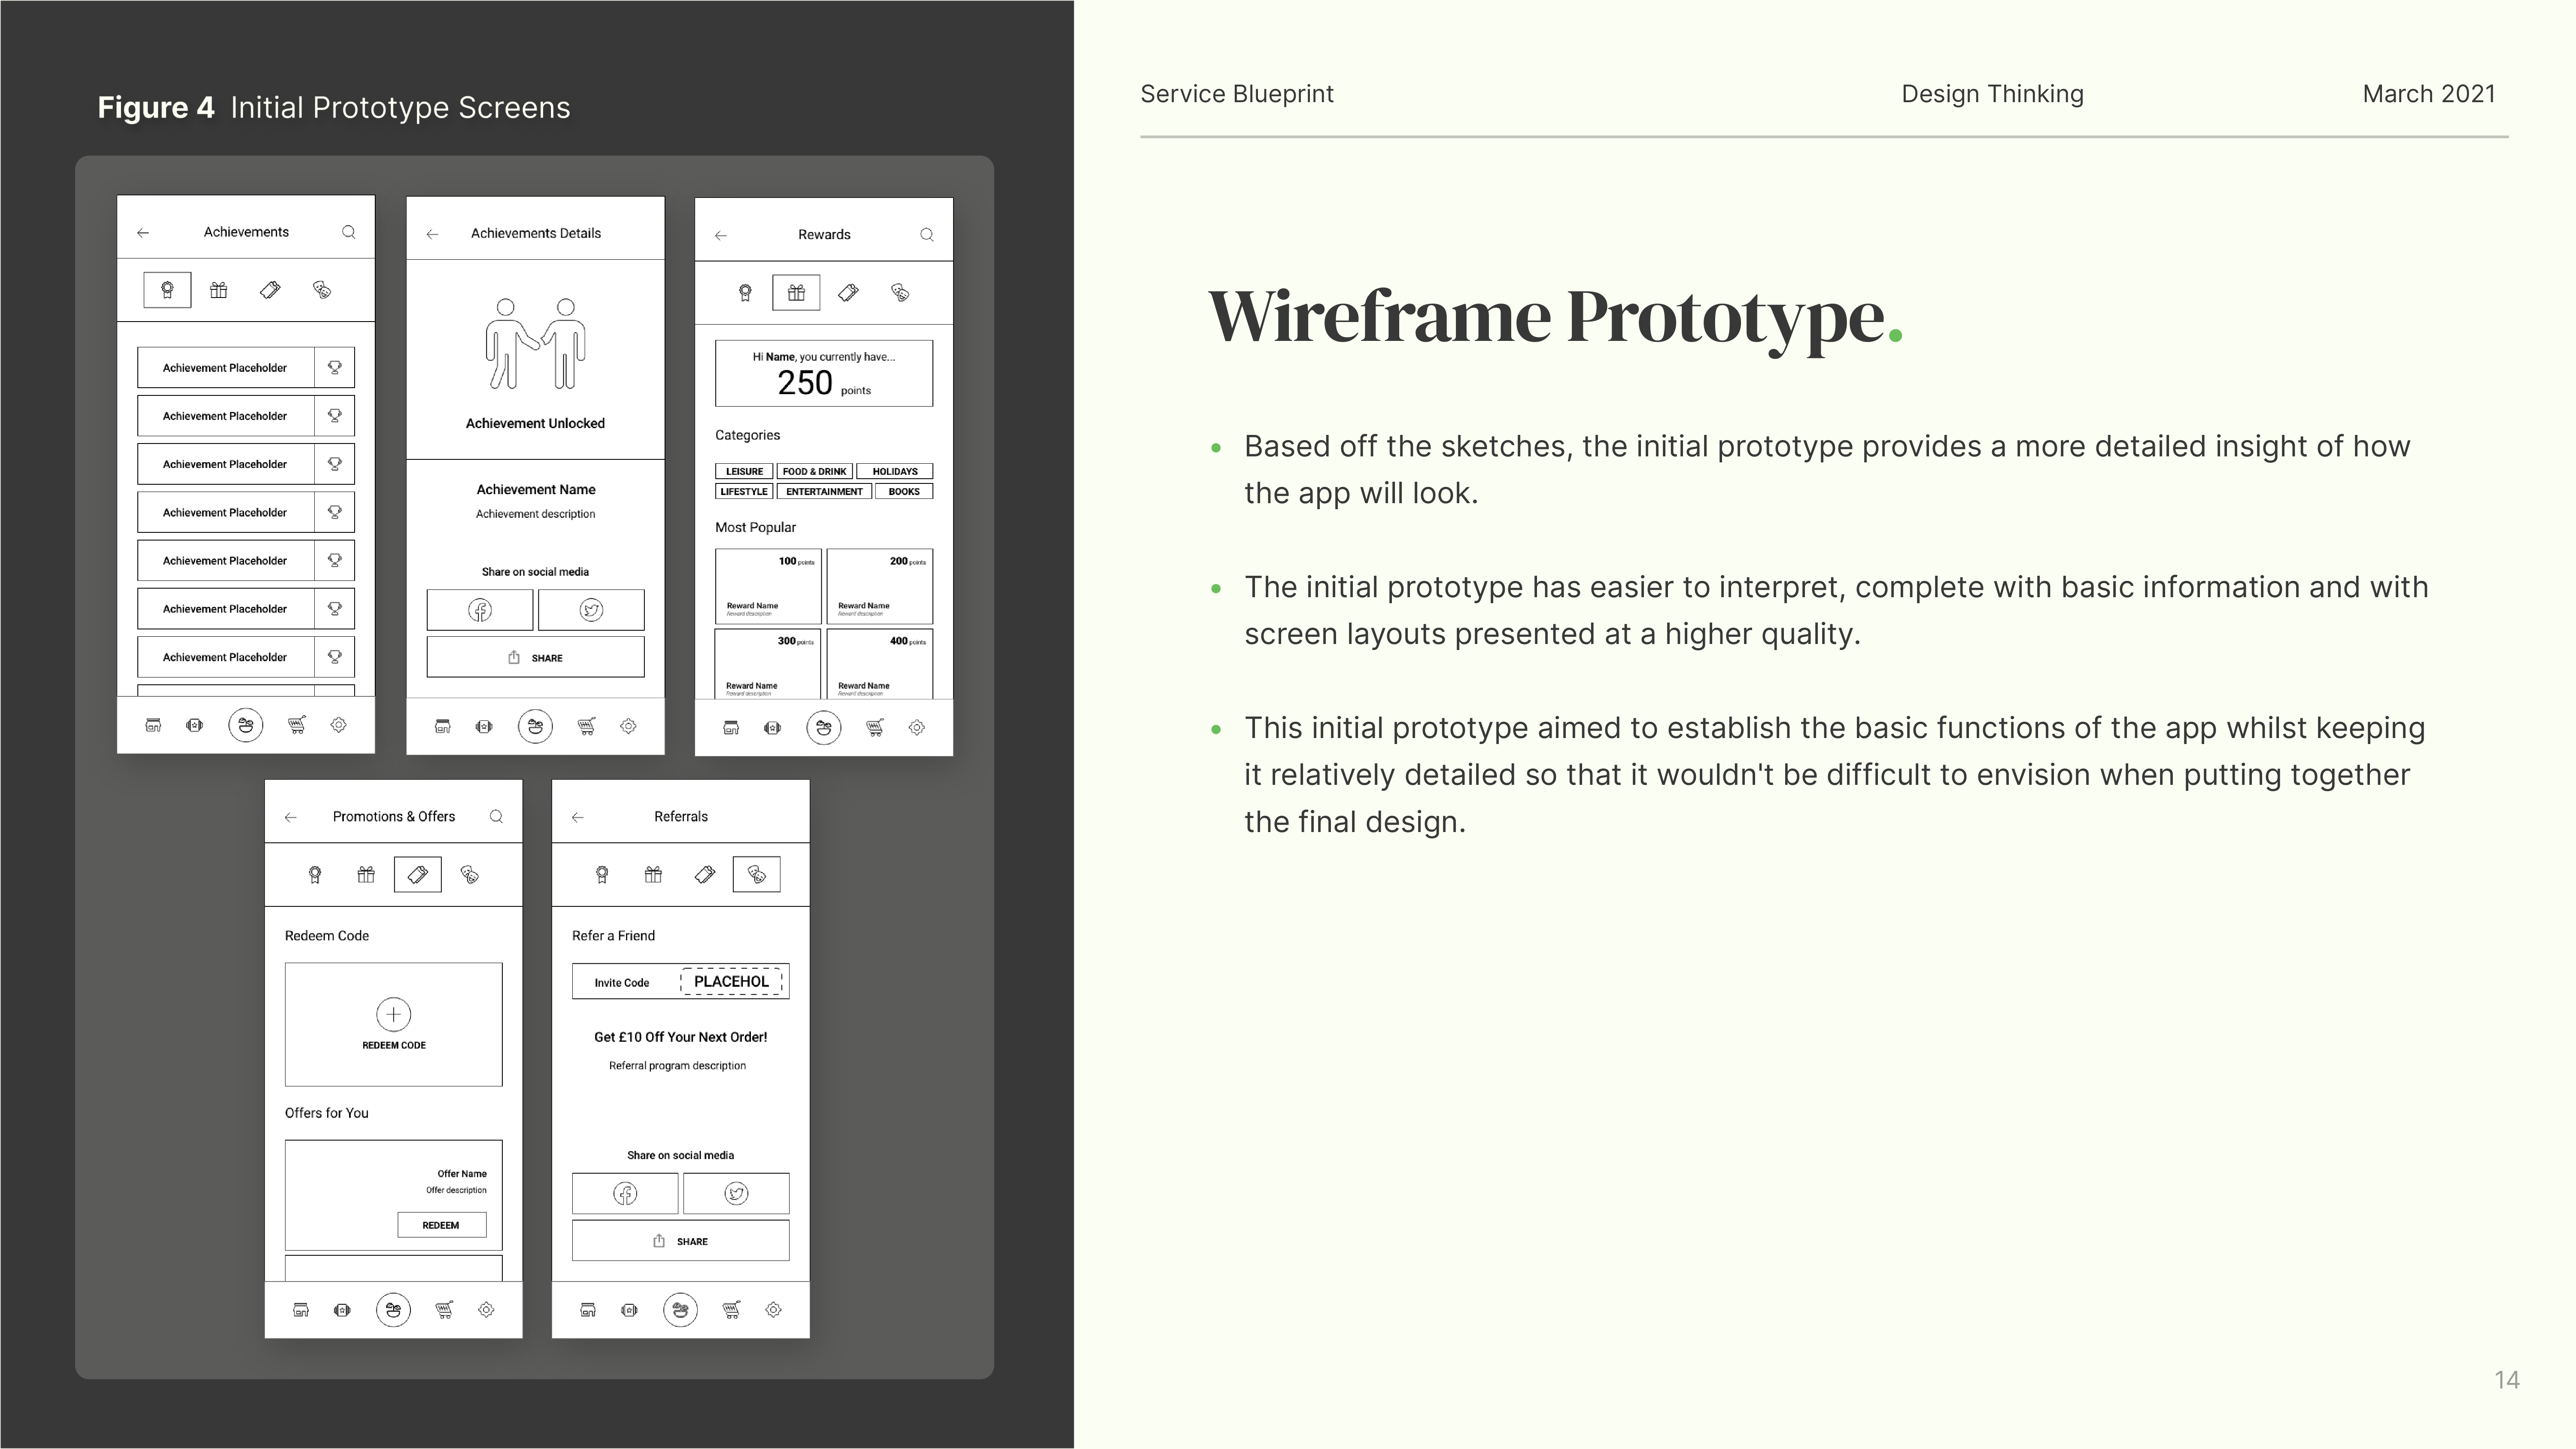Image resolution: width=2576 pixels, height=1449 pixels.
Task: Select the FOOD & DRINK category chip
Action: point(814,471)
